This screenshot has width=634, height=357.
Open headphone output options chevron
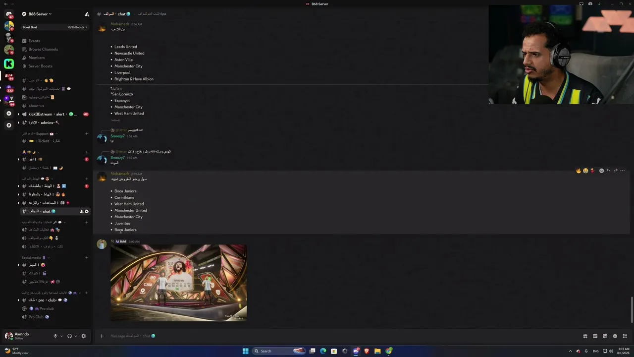point(76,336)
